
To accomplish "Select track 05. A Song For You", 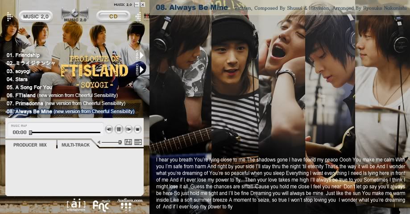I will click(29, 87).
